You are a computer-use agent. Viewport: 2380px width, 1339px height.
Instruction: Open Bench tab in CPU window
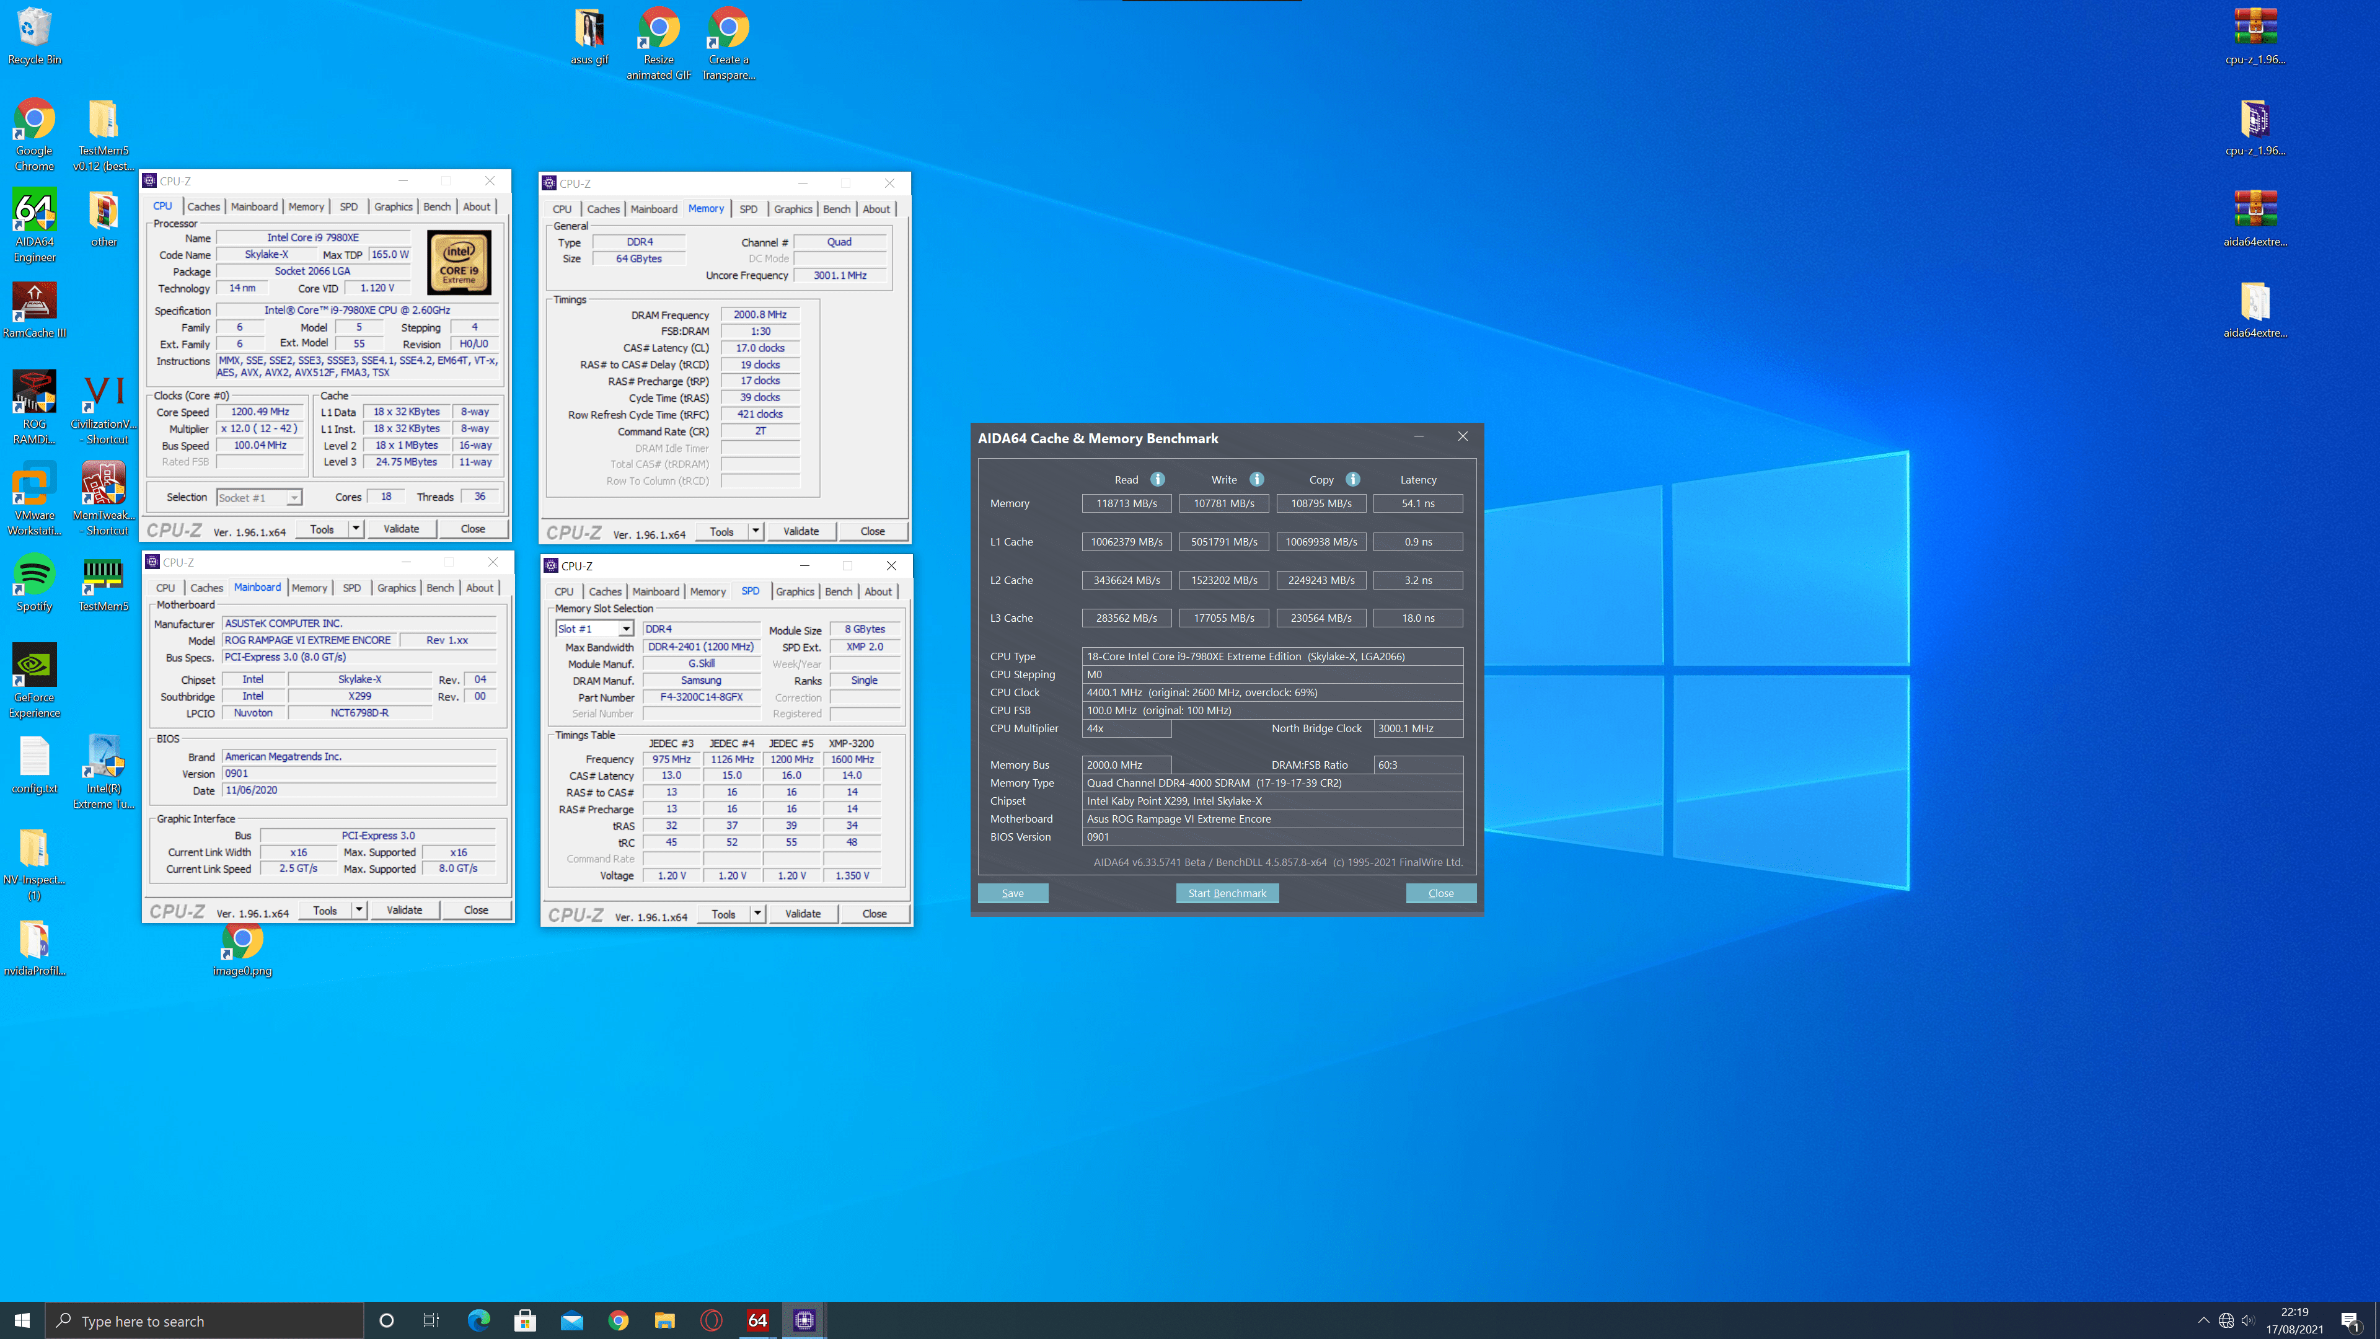tap(437, 206)
